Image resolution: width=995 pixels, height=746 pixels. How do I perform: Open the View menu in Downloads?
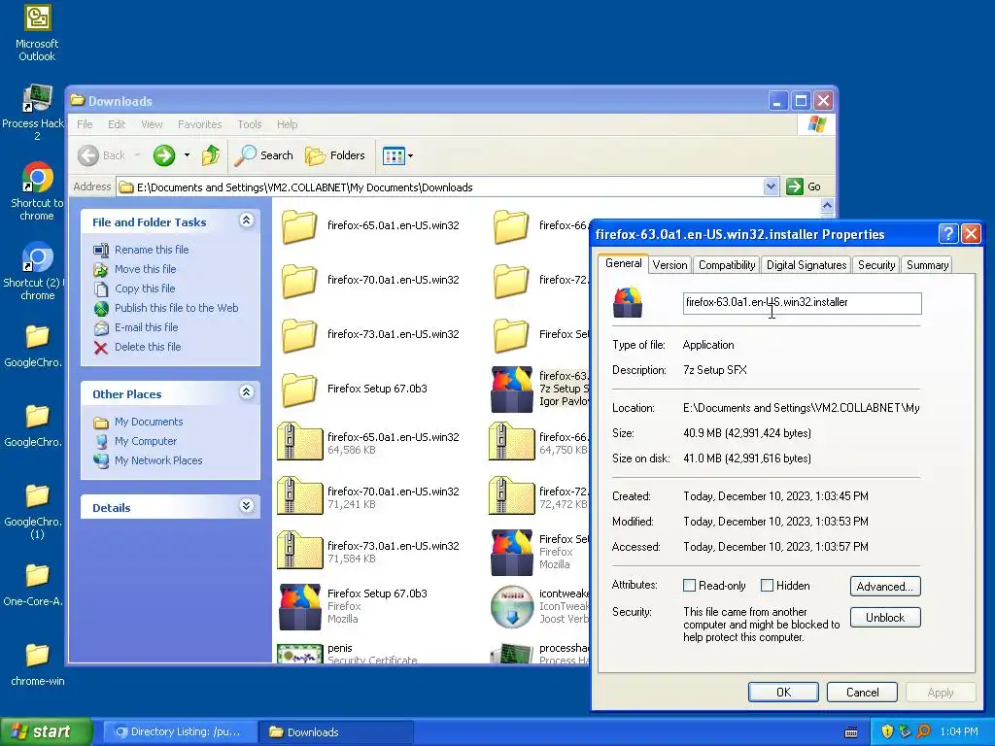point(152,124)
